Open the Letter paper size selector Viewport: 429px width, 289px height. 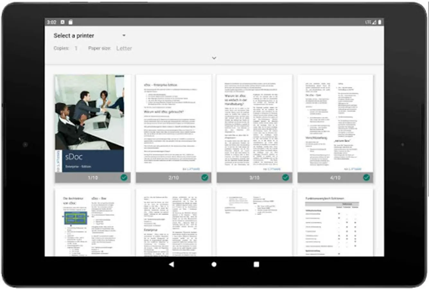[124, 48]
